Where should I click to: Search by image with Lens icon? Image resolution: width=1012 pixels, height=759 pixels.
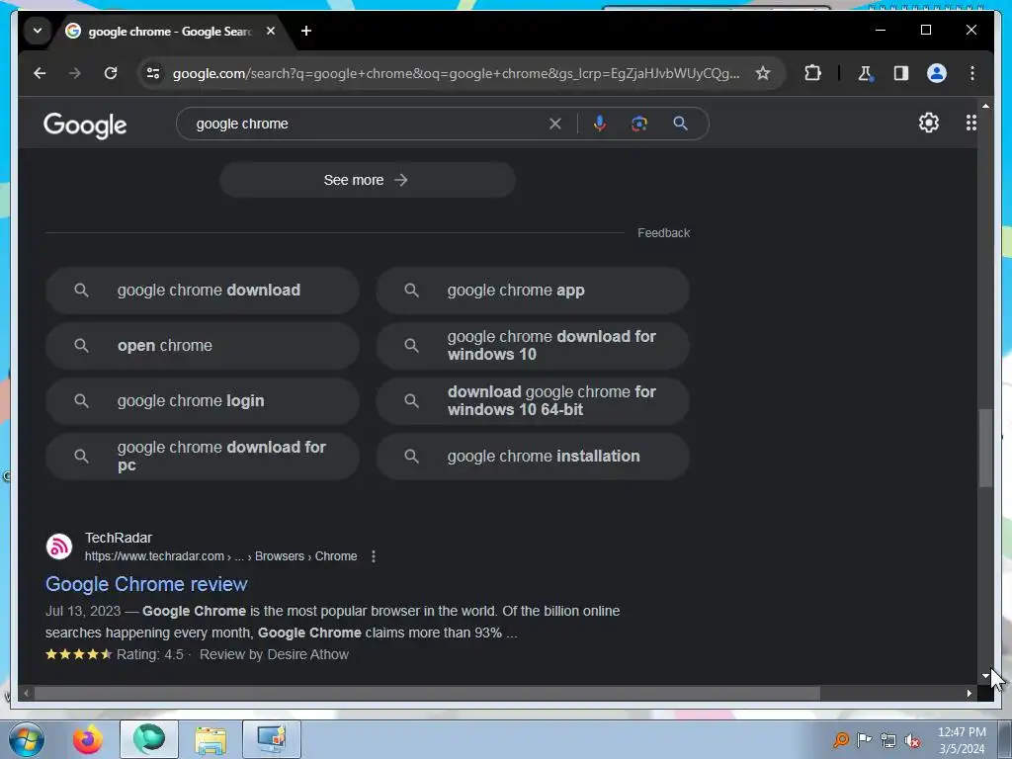coord(639,124)
